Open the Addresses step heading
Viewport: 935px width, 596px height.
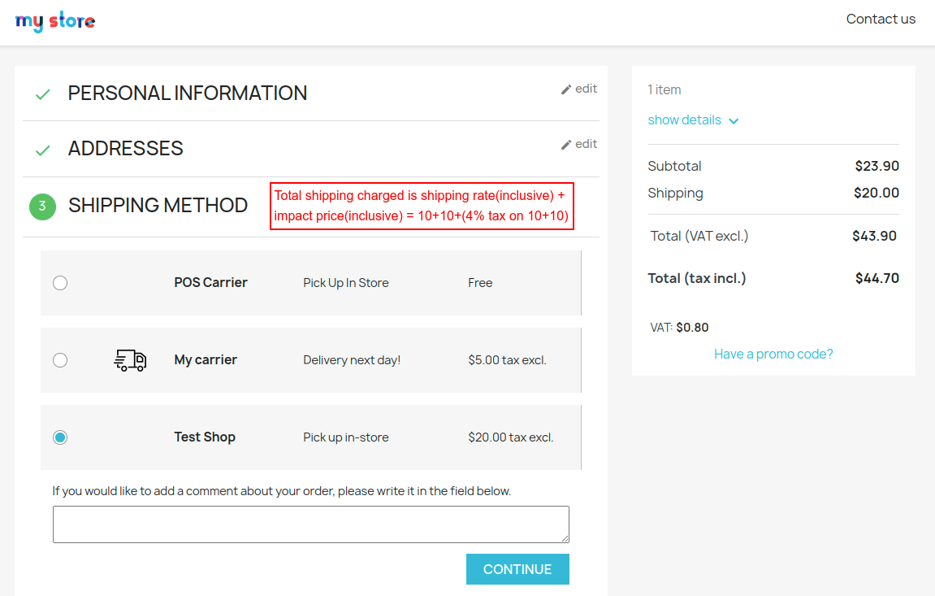point(125,149)
